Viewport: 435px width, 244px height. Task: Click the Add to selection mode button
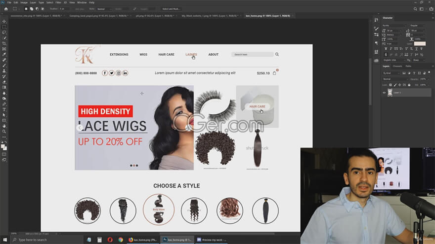point(32,9)
